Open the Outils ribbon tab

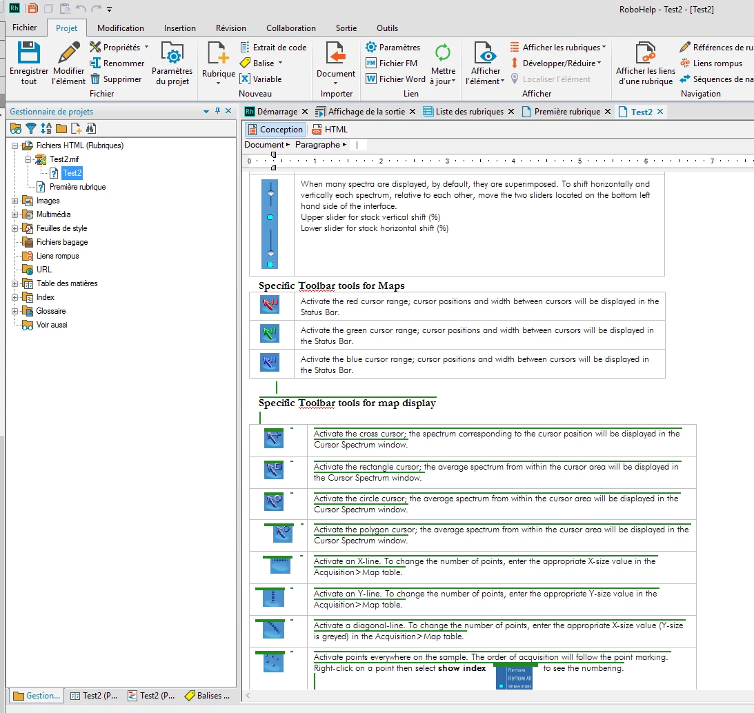[388, 28]
